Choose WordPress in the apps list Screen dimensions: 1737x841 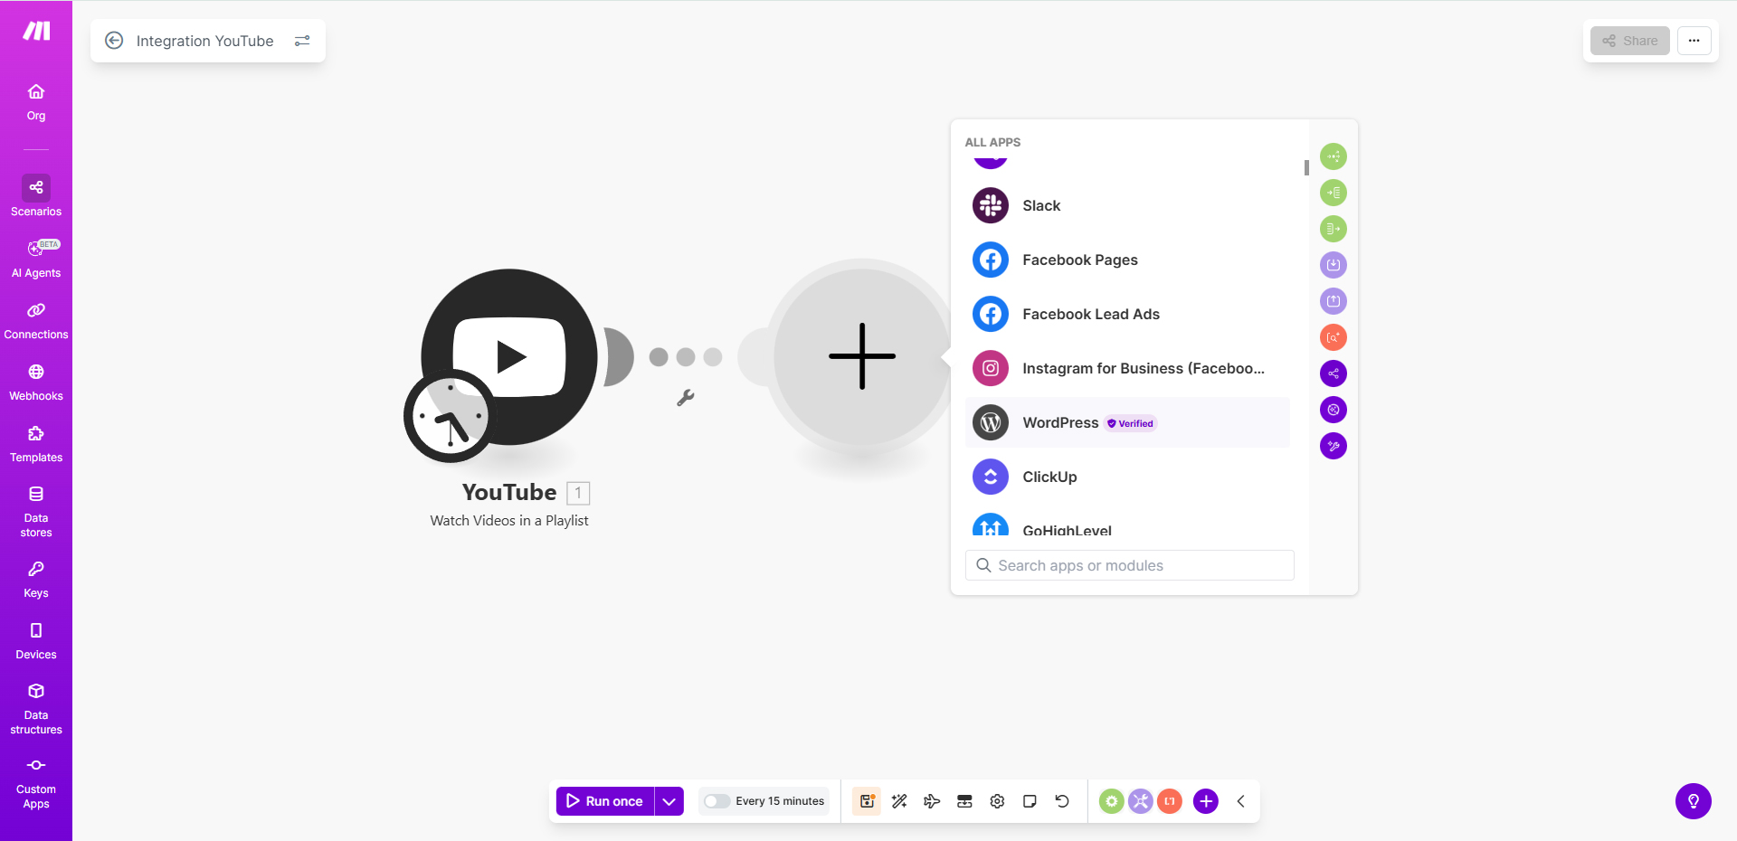pos(1059,422)
